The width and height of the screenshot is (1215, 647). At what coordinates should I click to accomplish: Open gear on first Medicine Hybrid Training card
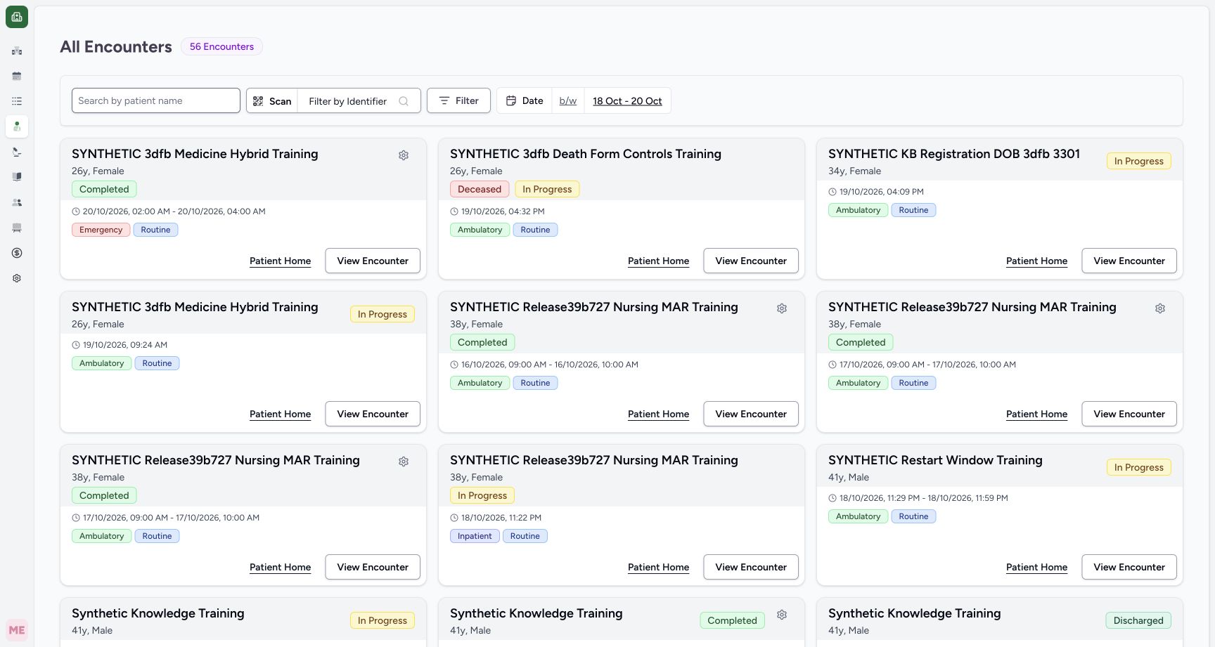[404, 155]
